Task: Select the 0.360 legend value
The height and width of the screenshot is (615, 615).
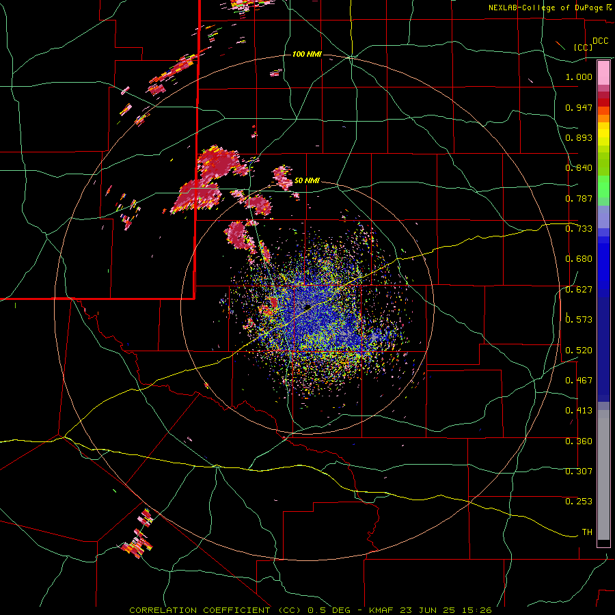Action: (x=579, y=441)
